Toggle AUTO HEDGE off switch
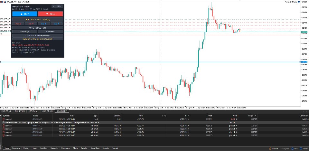Viewport: 309px width, 151px height. click(38, 28)
